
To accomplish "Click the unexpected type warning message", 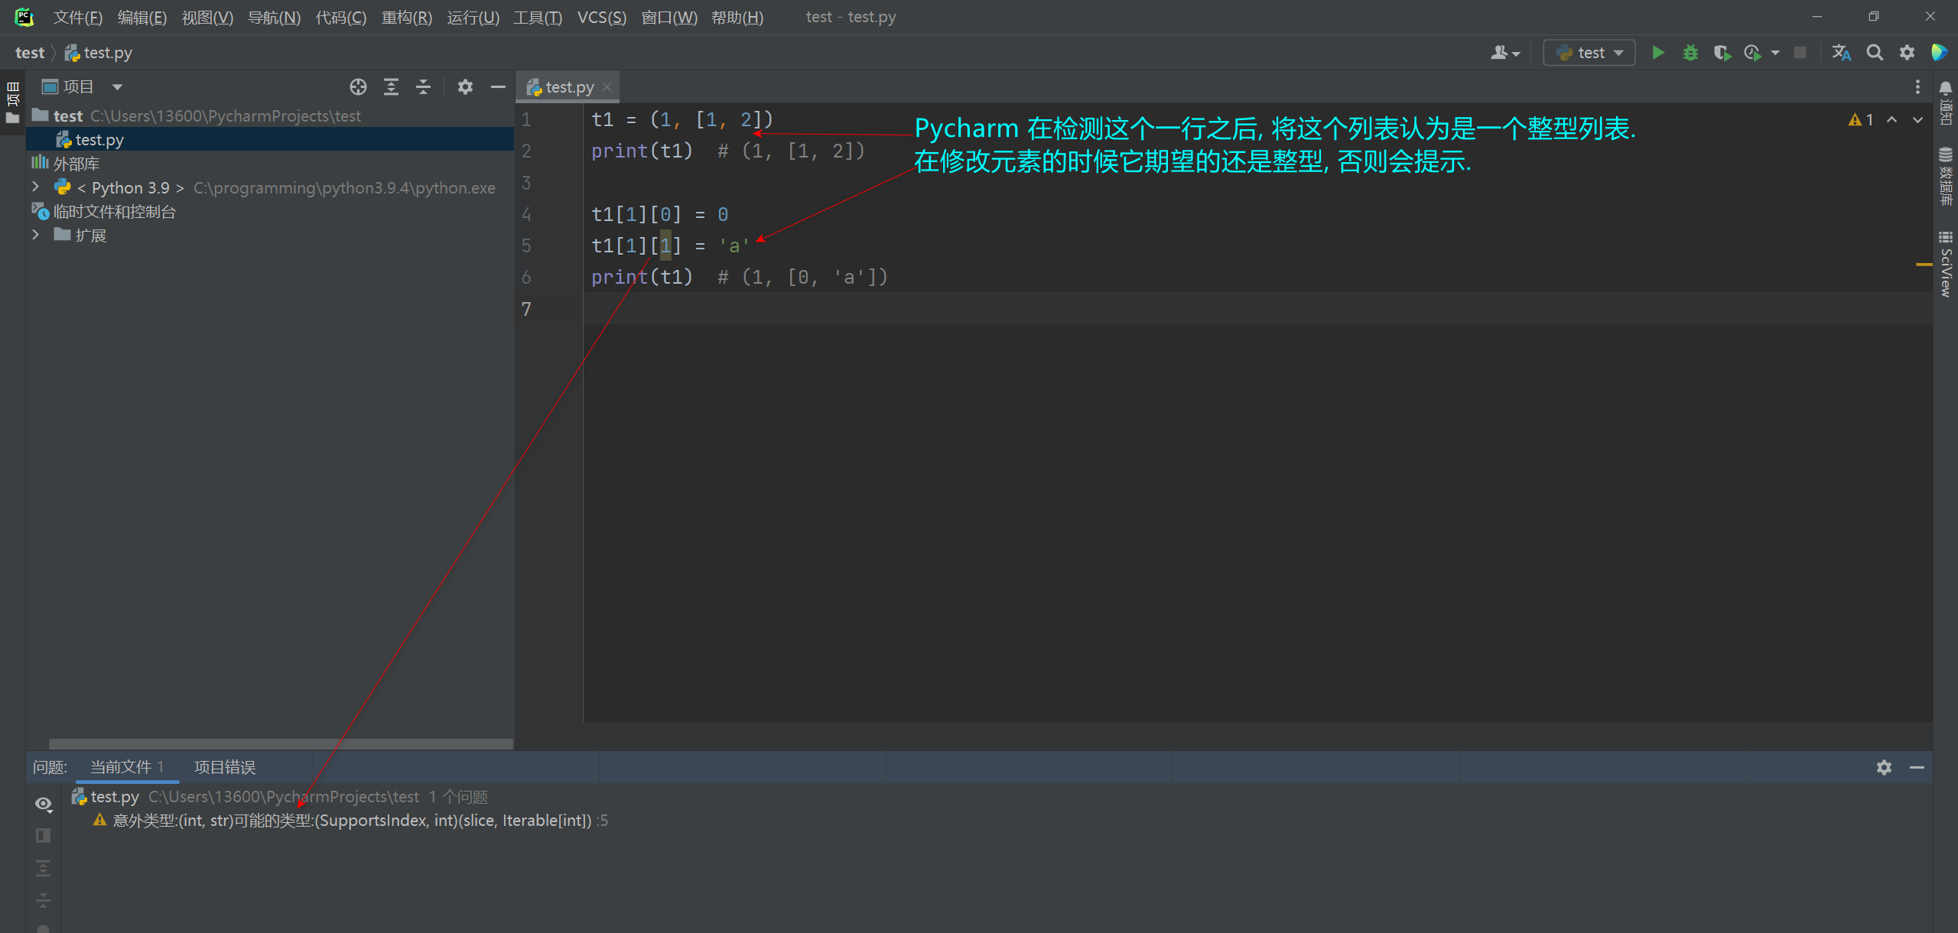I will 352,821.
